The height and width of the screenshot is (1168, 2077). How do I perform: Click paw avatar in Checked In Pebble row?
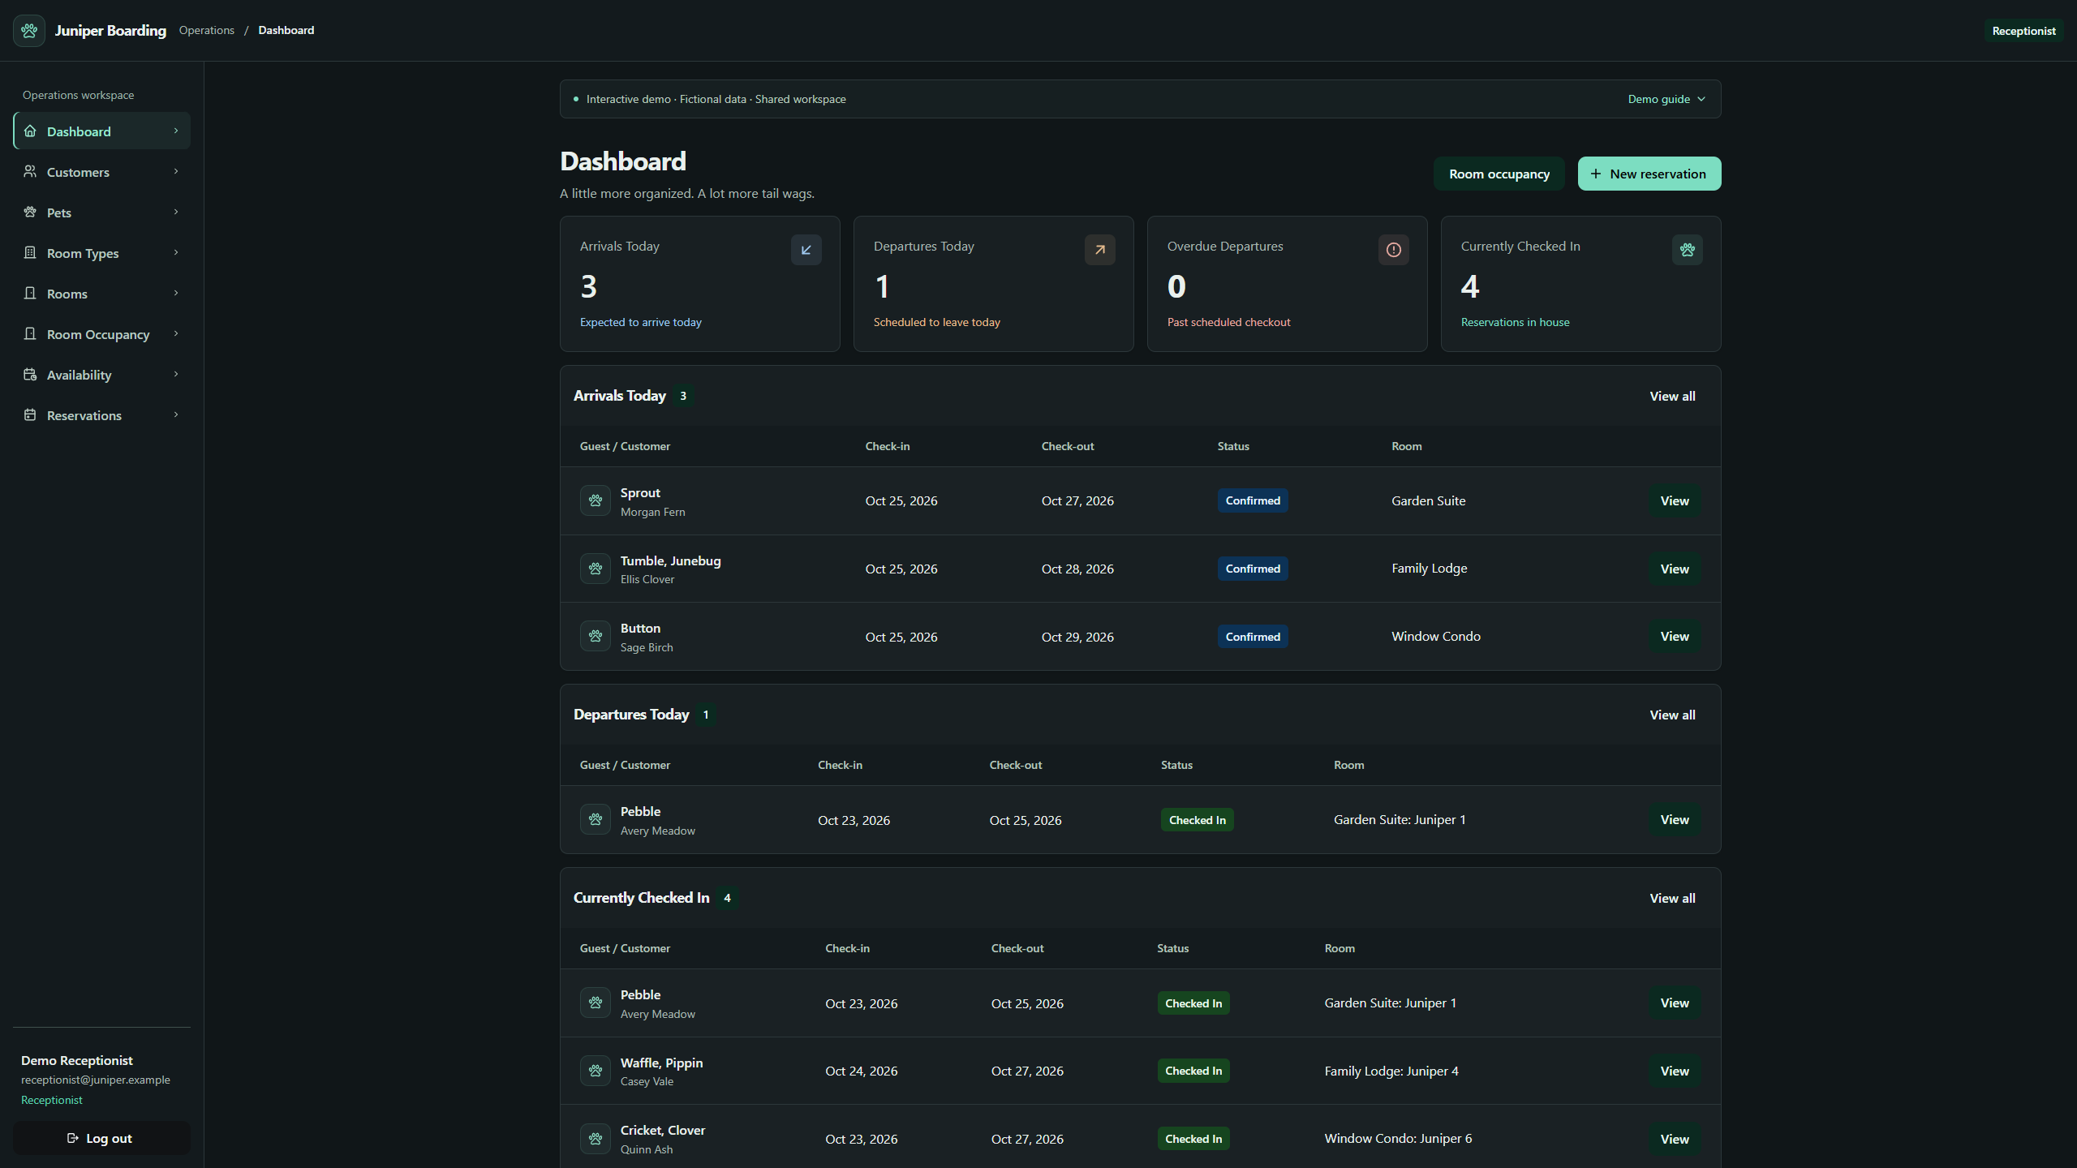pyautogui.click(x=595, y=1003)
